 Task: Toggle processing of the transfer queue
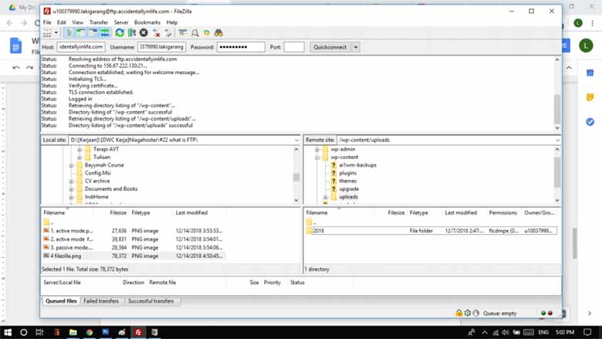point(132,33)
